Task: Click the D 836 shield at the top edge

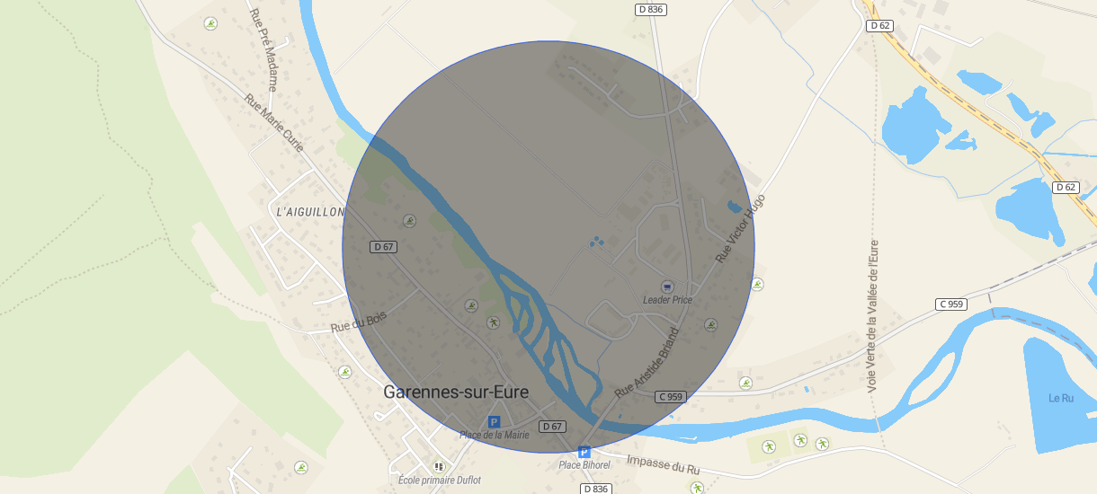Action: coord(650,9)
